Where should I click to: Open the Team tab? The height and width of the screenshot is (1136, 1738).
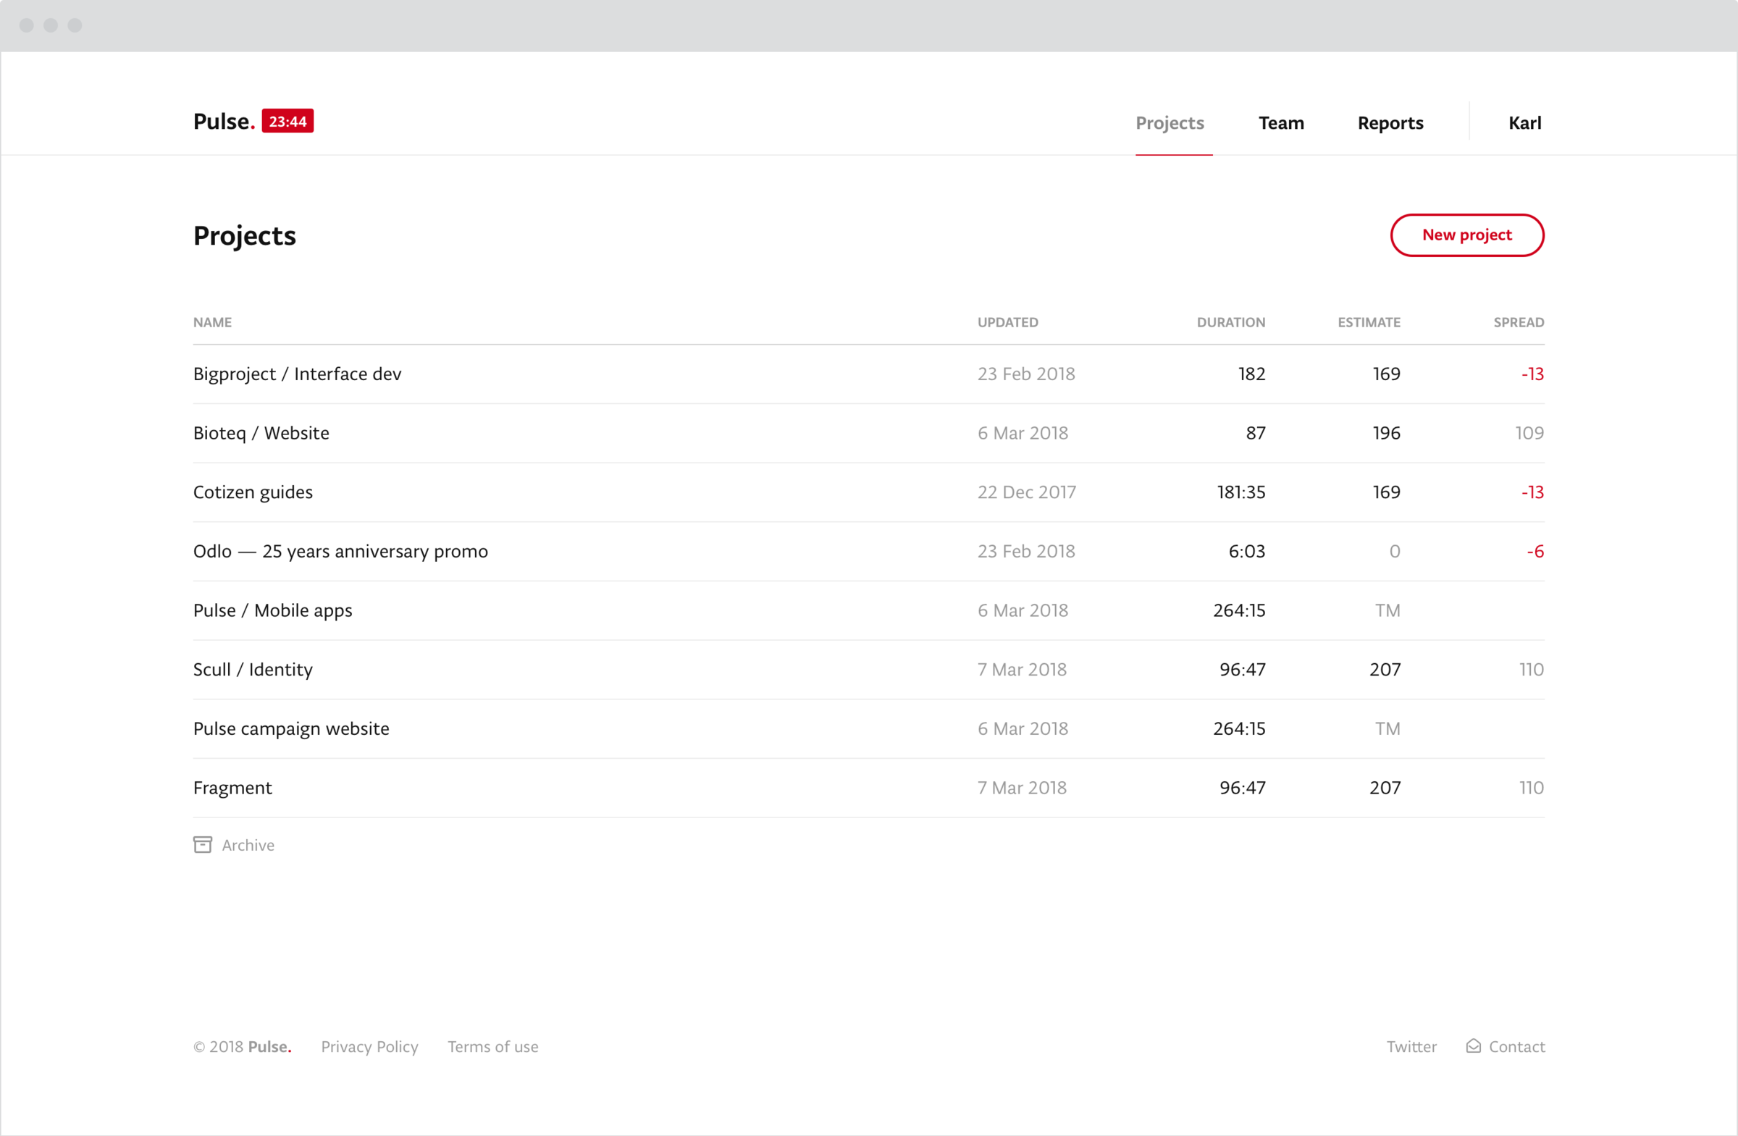(x=1281, y=122)
